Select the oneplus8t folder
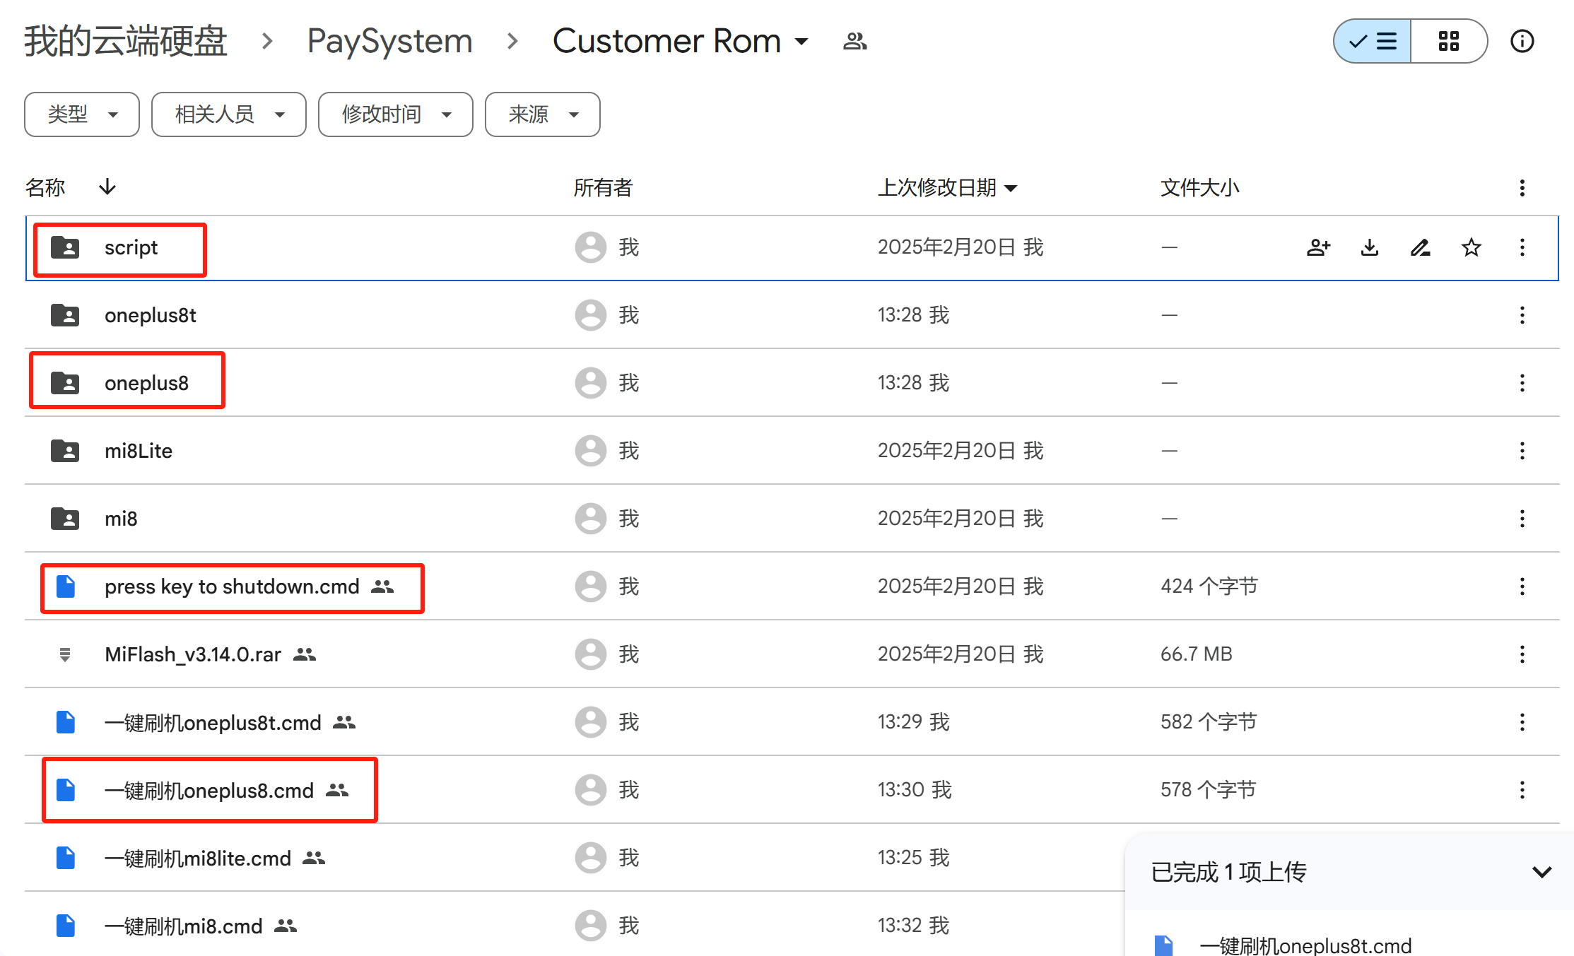Image resolution: width=1574 pixels, height=956 pixels. coord(792,315)
